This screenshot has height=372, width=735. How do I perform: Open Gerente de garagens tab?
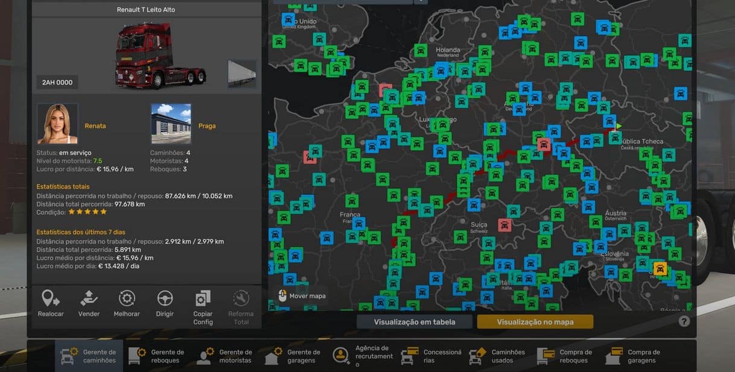pos(293,356)
